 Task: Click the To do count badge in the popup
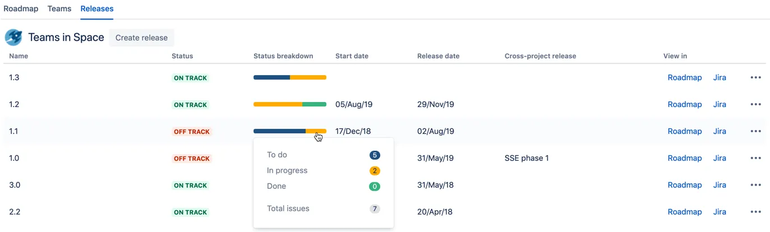point(375,155)
